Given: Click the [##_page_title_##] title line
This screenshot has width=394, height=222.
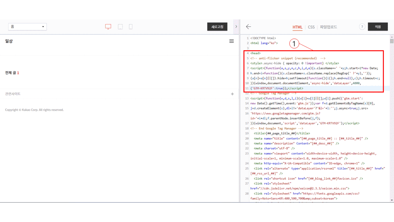Looking at the screenshot, I should coord(282,133).
